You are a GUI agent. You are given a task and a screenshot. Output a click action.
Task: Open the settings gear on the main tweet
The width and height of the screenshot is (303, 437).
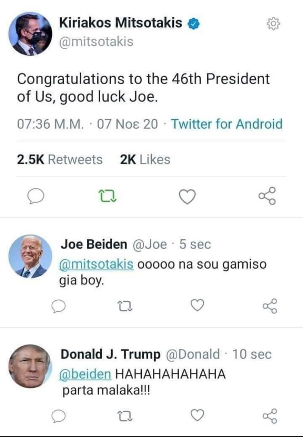(274, 25)
